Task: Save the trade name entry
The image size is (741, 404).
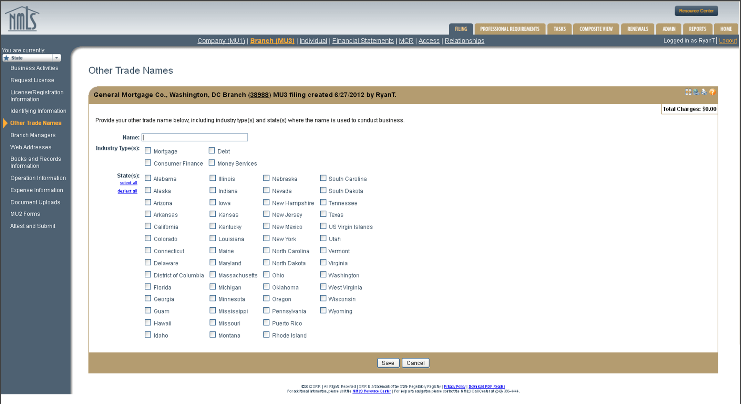Action: click(x=388, y=363)
